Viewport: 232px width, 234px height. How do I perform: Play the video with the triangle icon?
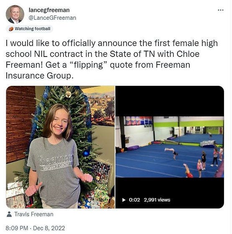coord(124,200)
